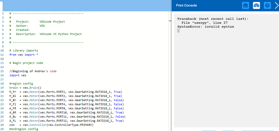Click line number 27 in the gutter

tap(3, 121)
